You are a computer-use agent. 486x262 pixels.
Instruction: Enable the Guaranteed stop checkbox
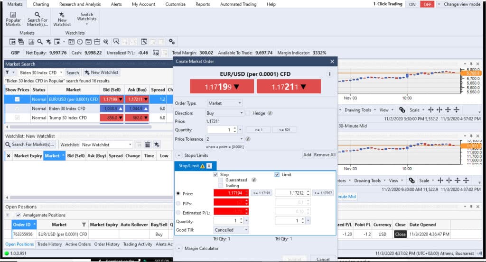coord(221,180)
